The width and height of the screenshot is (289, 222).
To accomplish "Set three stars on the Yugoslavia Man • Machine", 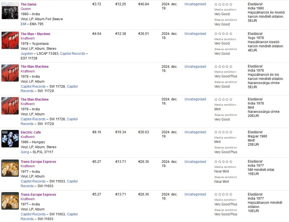I will click(x=224, y=34).
